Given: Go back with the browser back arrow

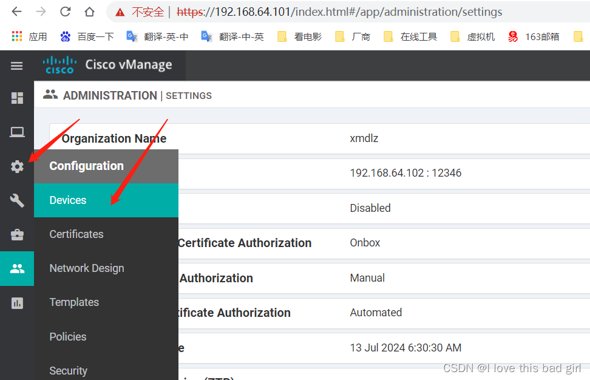Looking at the screenshot, I should 16,12.
